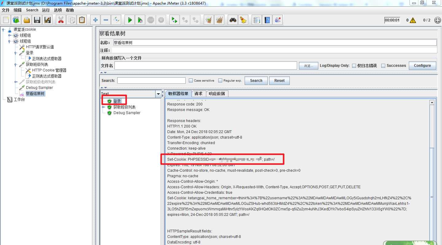
Task: Paste from the clipboard icon
Action: point(82,20)
